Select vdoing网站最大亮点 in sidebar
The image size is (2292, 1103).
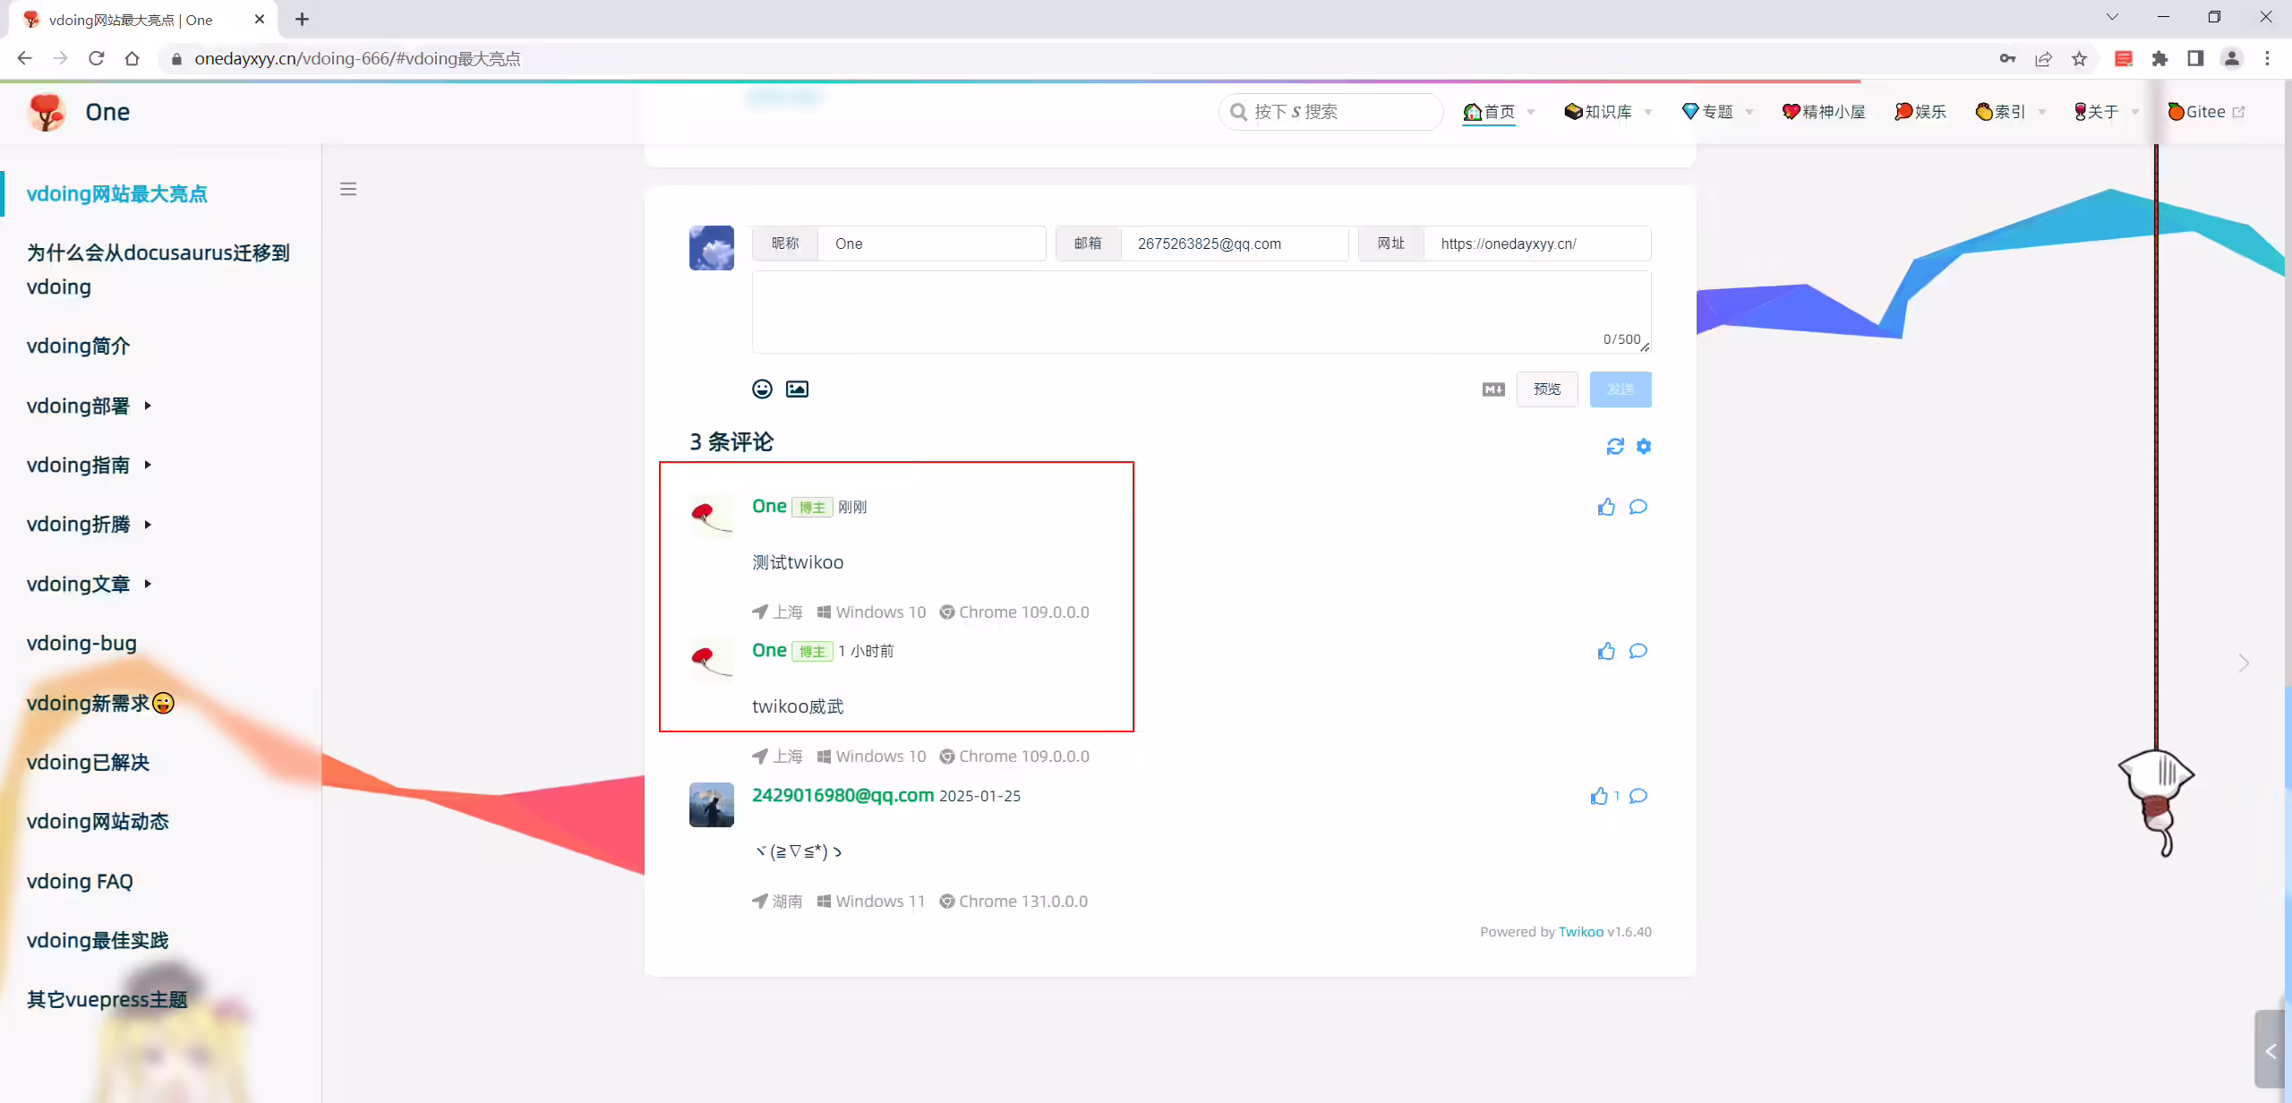pyautogui.click(x=117, y=193)
